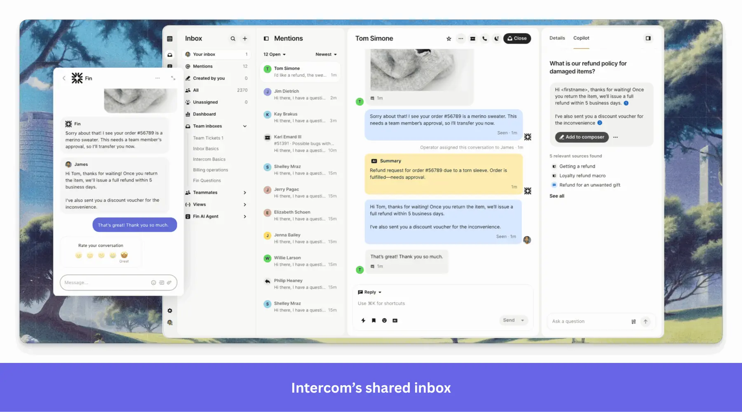Open the 12 Open filter dropdown
The width and height of the screenshot is (742, 412).
pyautogui.click(x=274, y=54)
